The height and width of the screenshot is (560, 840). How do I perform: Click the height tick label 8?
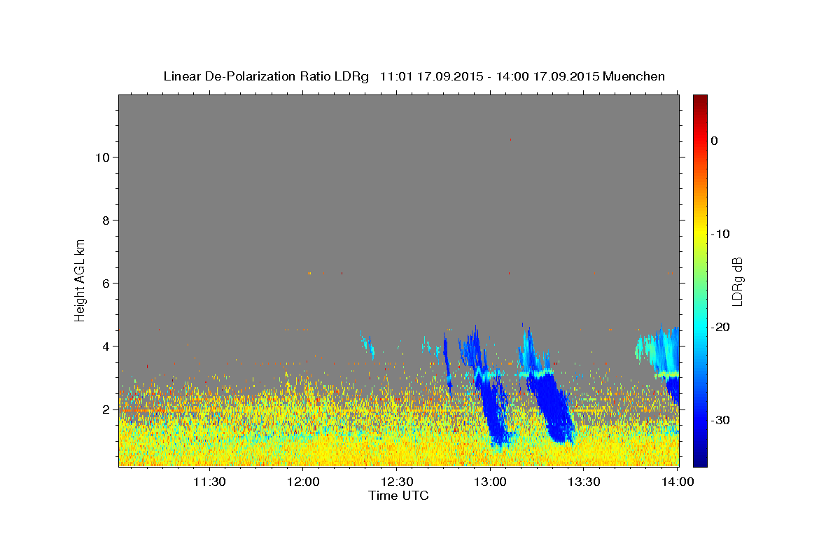pos(105,220)
